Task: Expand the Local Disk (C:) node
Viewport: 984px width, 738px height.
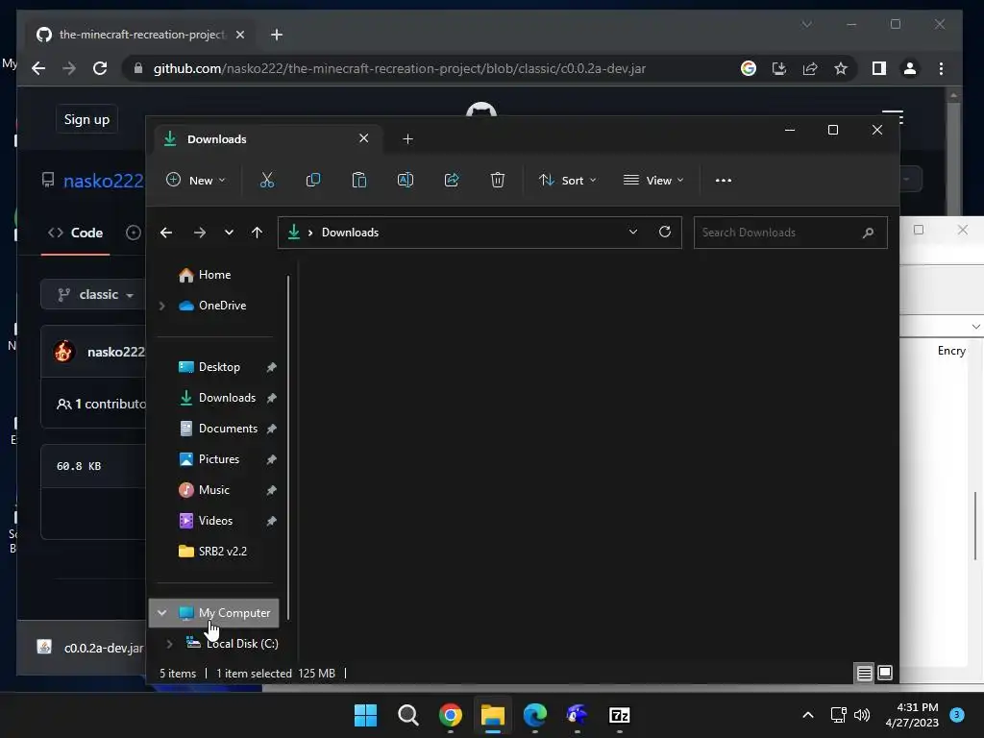Action: pos(169,644)
